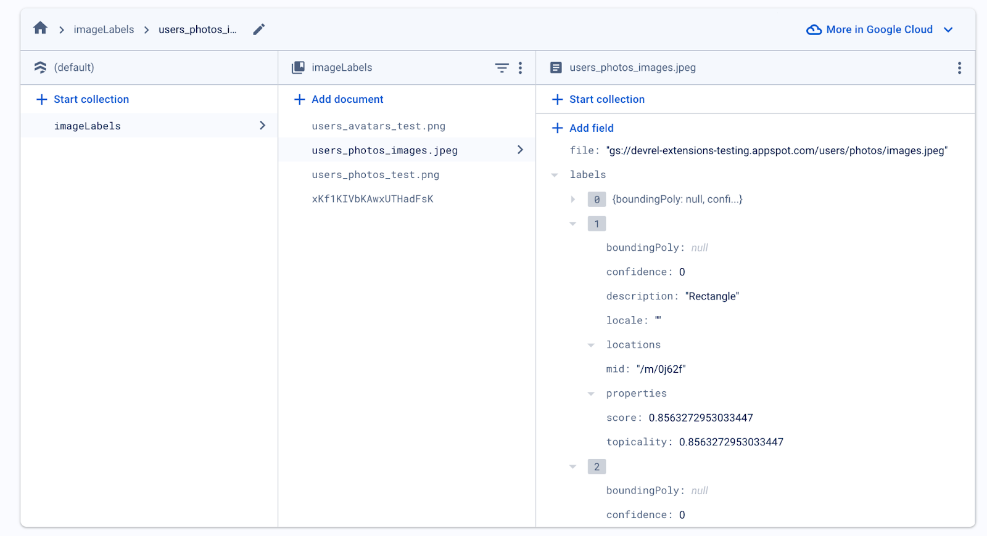Collapse the properties field

(591, 394)
